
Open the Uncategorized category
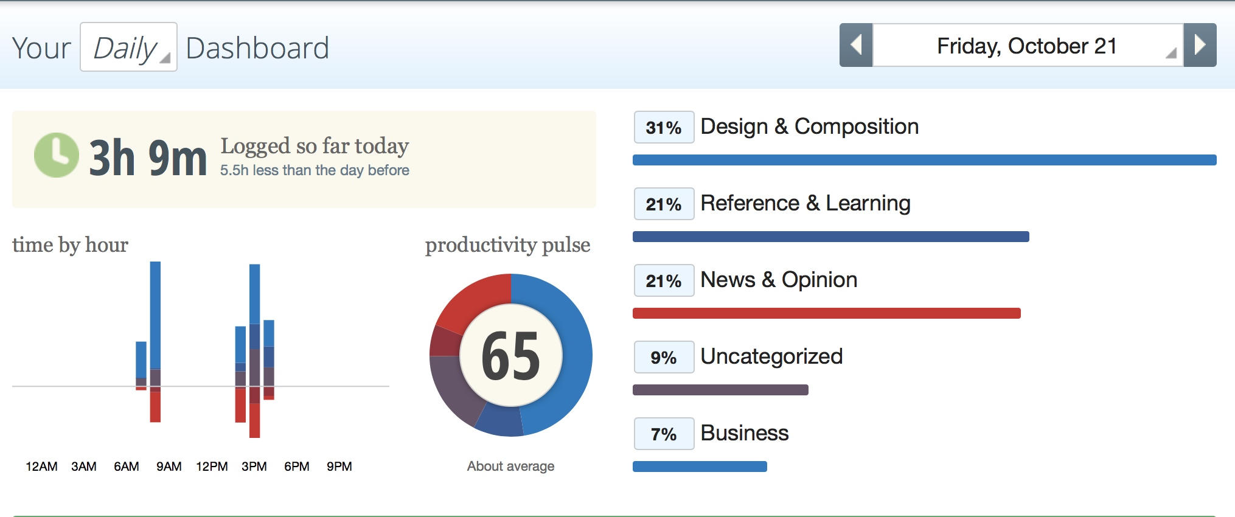point(771,356)
